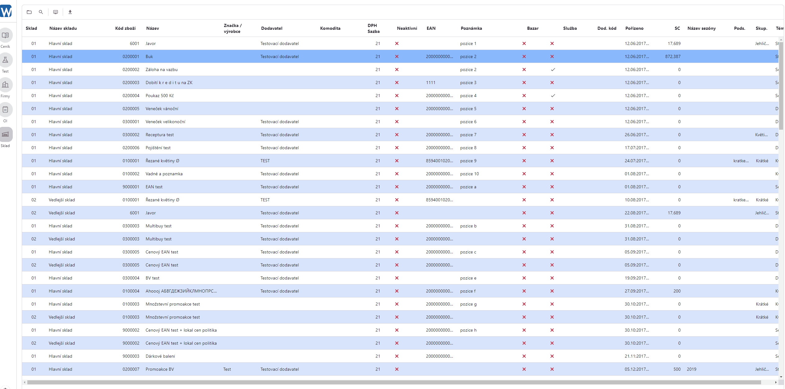Open the Ceník sidebar icon
This screenshot has width=785, height=389.
point(5,35)
